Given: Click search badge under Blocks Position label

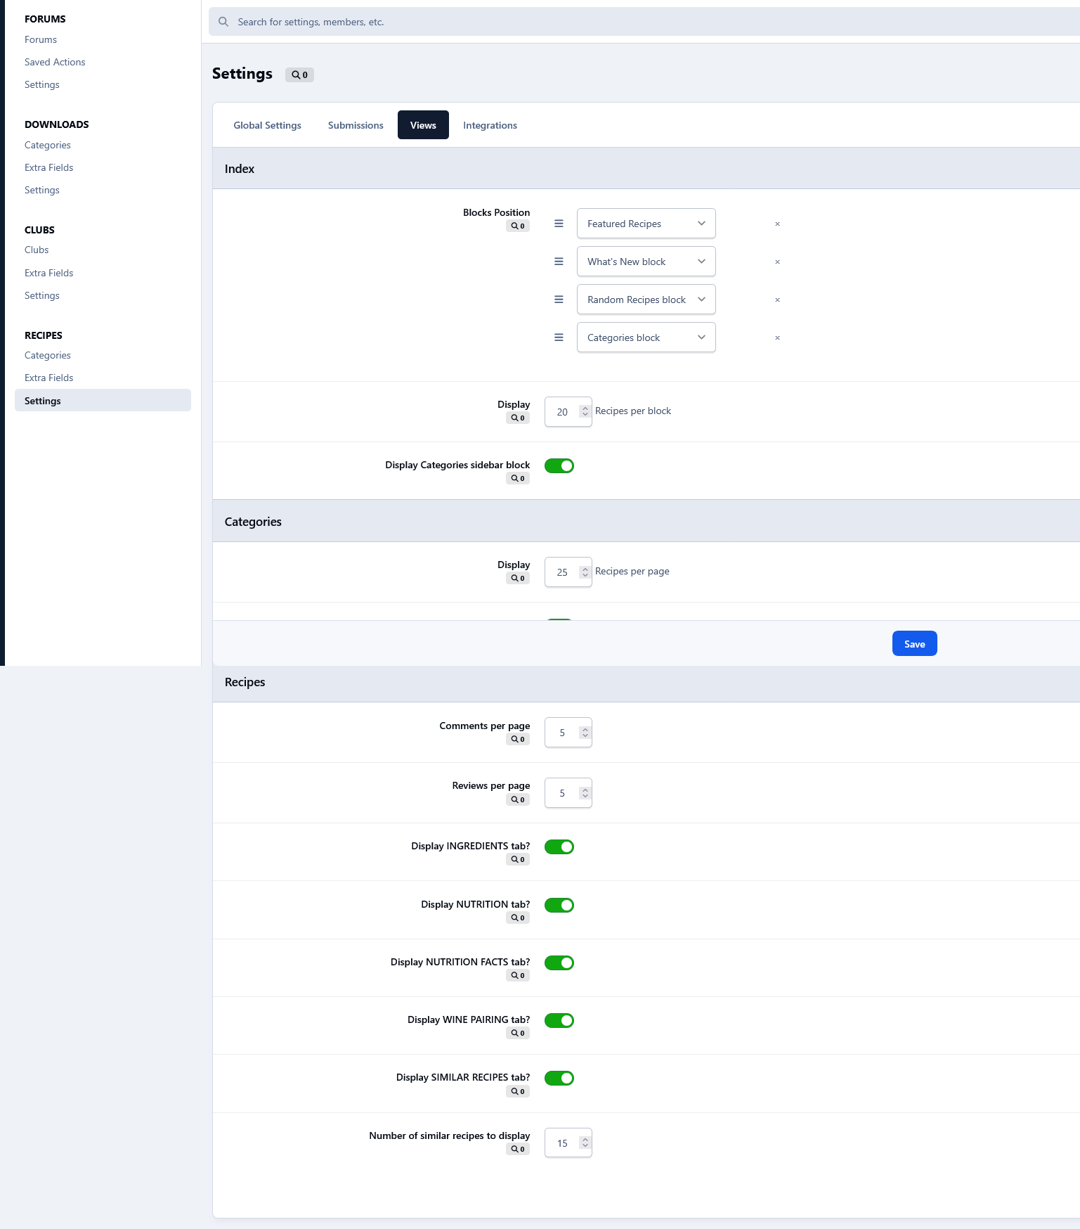Looking at the screenshot, I should [x=518, y=226].
